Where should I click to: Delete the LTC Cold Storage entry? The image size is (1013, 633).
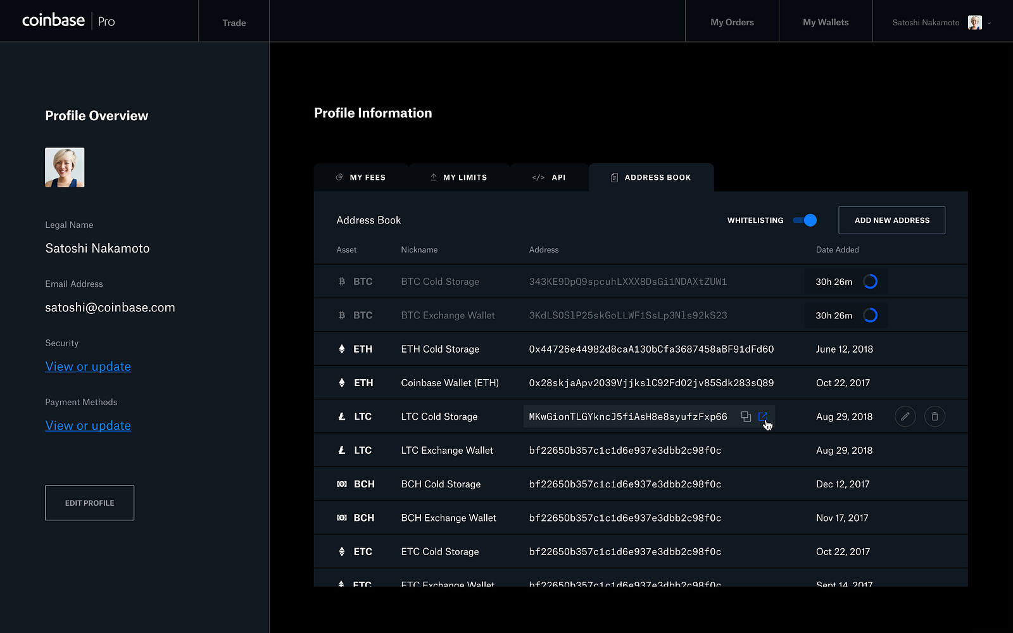935,417
